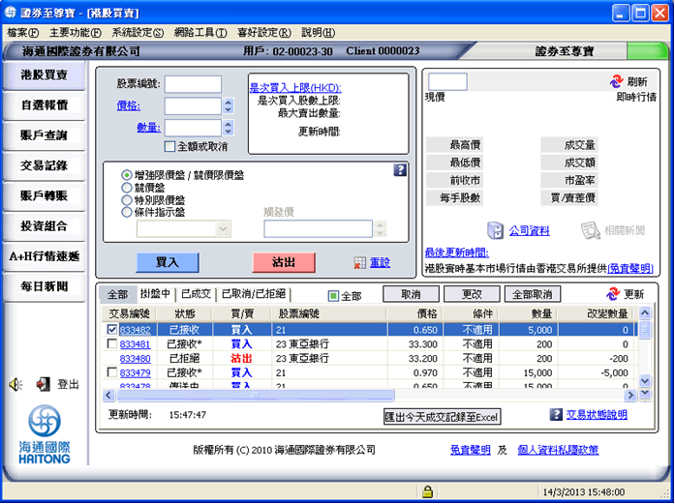This screenshot has height=504, width=675.
Task: Click the 公司資料 document icon
Action: 495,230
